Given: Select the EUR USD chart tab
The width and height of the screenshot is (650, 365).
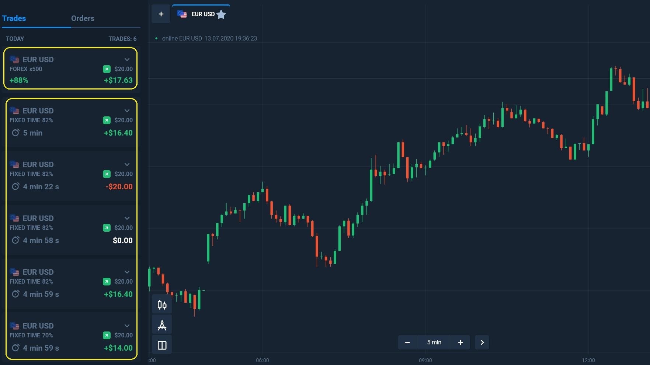Looking at the screenshot, I should 201,14.
